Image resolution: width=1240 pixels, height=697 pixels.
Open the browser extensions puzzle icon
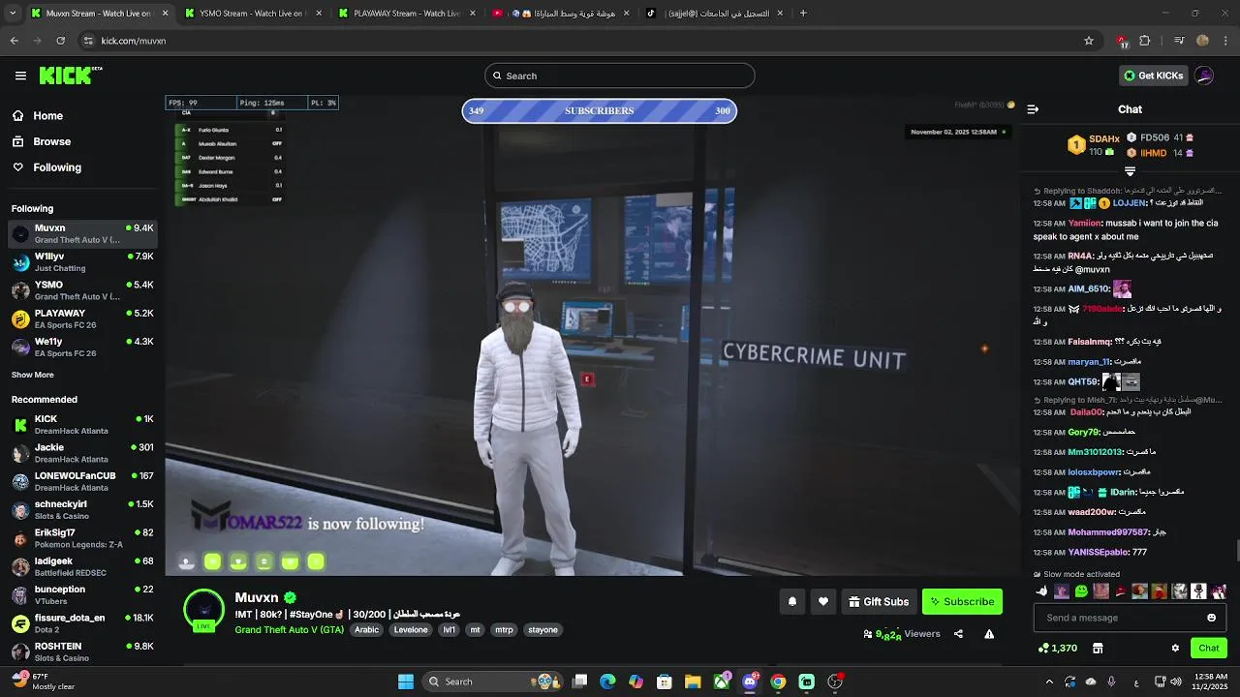point(1145,41)
